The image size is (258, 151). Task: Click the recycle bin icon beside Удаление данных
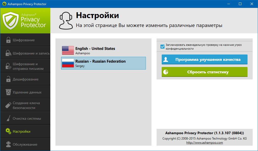[8, 92]
